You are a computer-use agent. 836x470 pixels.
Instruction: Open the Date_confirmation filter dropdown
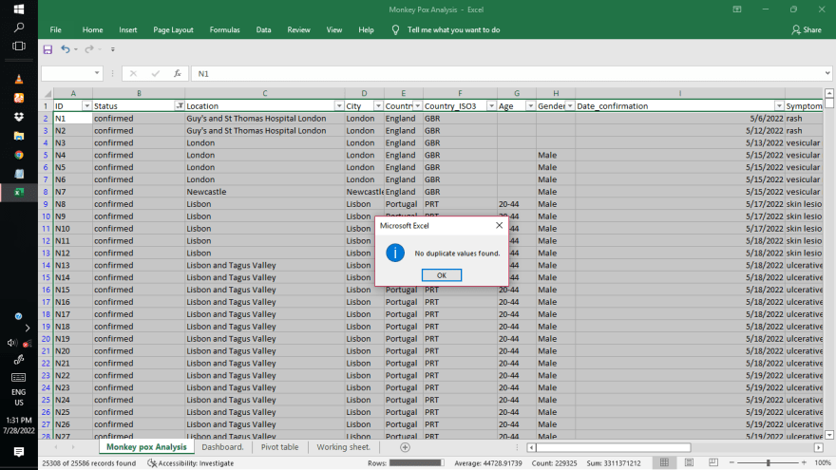(x=779, y=106)
